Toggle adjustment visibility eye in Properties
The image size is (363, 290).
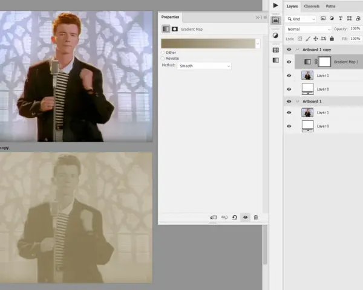point(246,217)
